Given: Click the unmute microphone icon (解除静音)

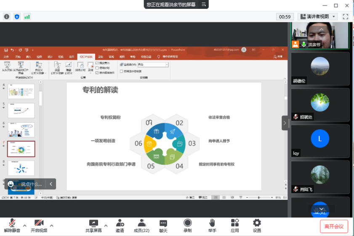Looking at the screenshot, I should pos(12,223).
